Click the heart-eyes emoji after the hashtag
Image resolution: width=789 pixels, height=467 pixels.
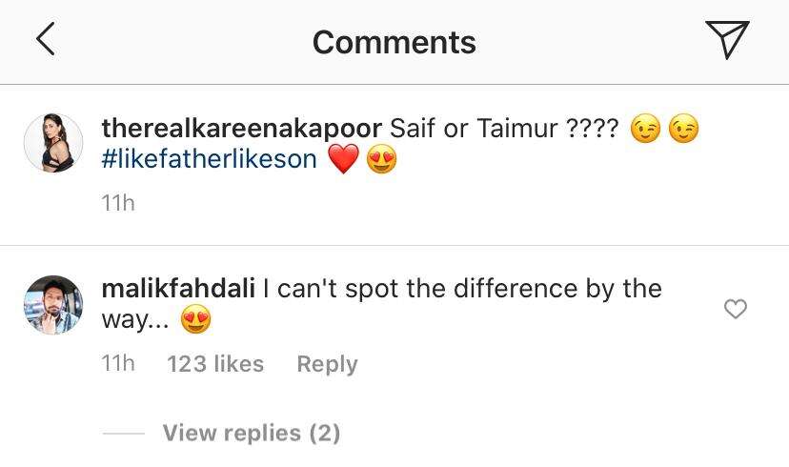381,159
